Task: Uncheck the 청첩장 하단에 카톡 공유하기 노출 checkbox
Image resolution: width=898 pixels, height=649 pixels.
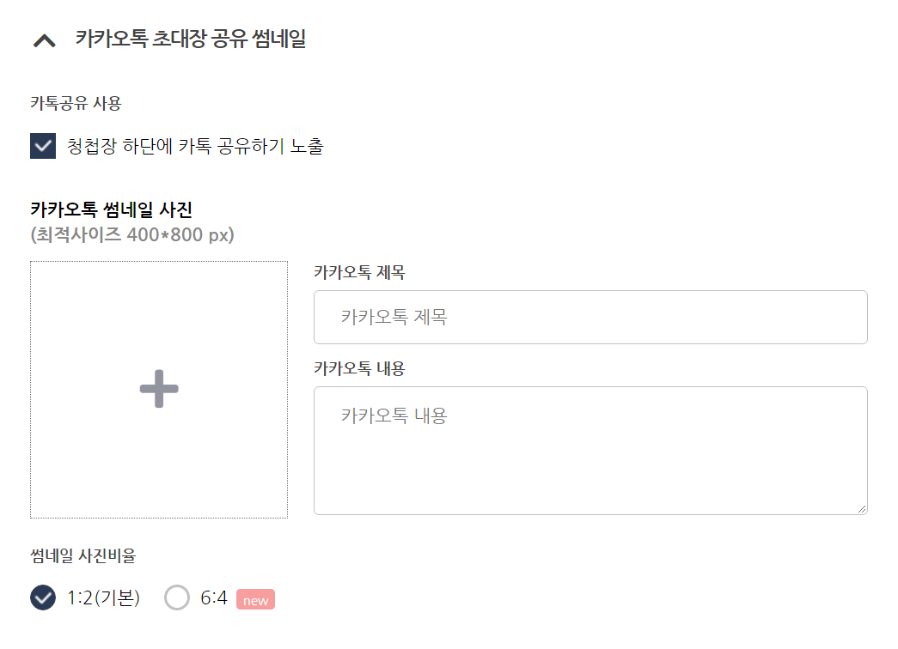Action: coord(43,146)
